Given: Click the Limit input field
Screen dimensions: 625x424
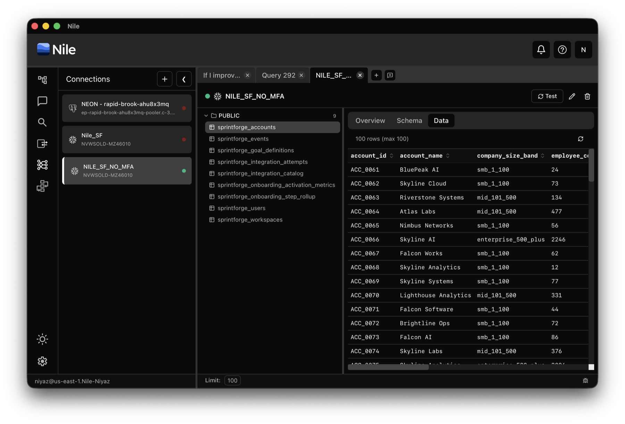Looking at the screenshot, I should pos(232,381).
